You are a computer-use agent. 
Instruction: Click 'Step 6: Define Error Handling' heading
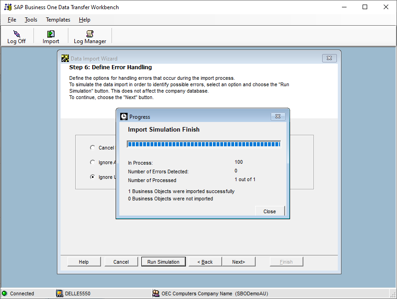pyautogui.click(x=111, y=67)
